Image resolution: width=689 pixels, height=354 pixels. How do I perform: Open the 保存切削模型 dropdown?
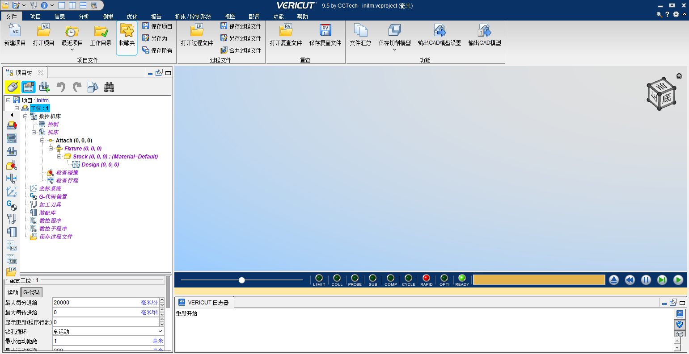(x=394, y=50)
